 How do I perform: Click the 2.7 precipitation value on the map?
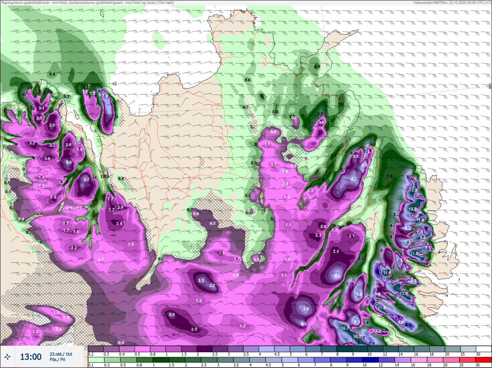(x=32, y=143)
